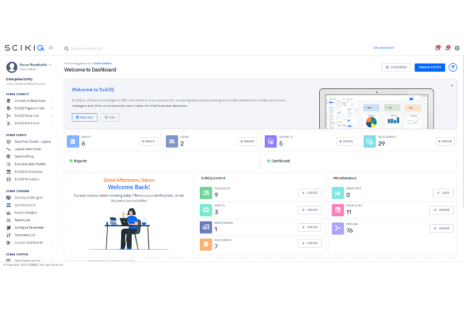Expand ScikIQ Data Hub submenu arrow
Viewport: 464px width, 309px height.
coord(51,116)
